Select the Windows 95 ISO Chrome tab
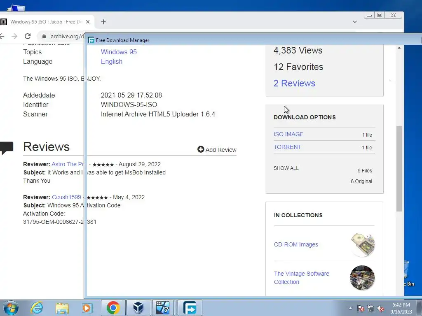This screenshot has width=422, height=316. [47, 22]
